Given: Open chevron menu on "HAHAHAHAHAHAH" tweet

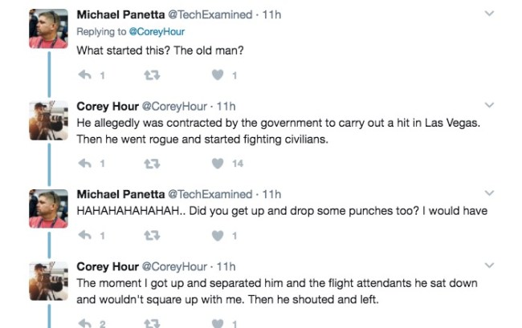Looking at the screenshot, I should click(x=489, y=193).
